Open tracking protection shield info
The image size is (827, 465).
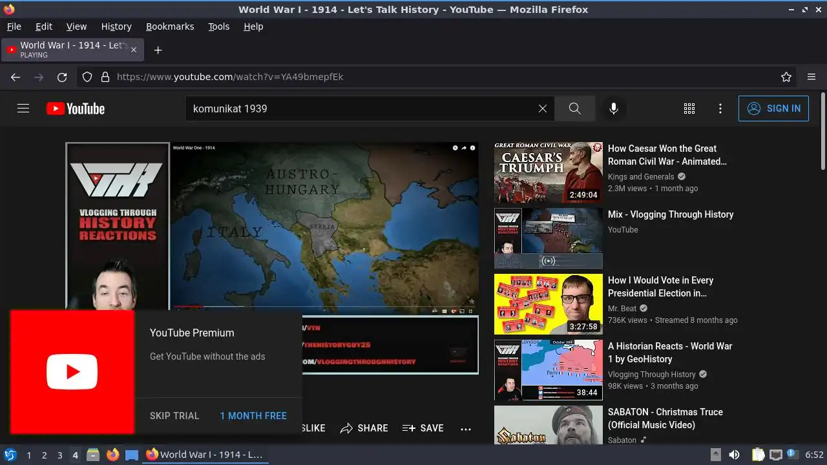click(x=88, y=77)
